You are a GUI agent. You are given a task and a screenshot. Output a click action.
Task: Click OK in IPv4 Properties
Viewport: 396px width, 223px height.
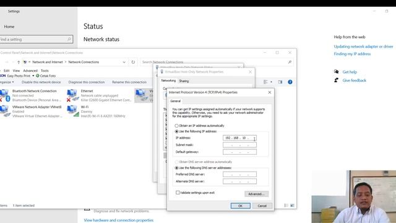241,206
